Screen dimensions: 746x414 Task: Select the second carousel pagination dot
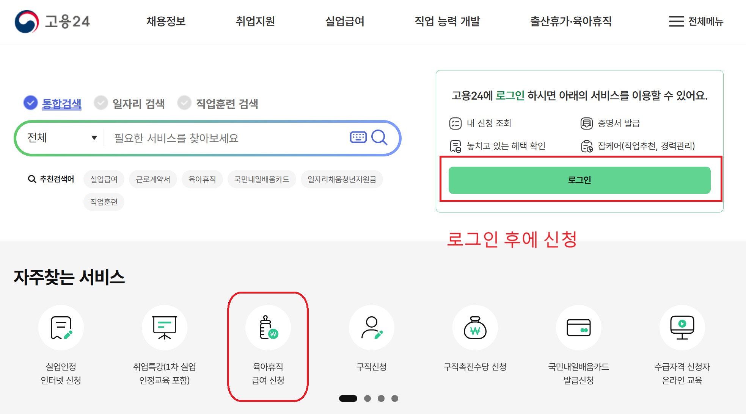tap(367, 398)
